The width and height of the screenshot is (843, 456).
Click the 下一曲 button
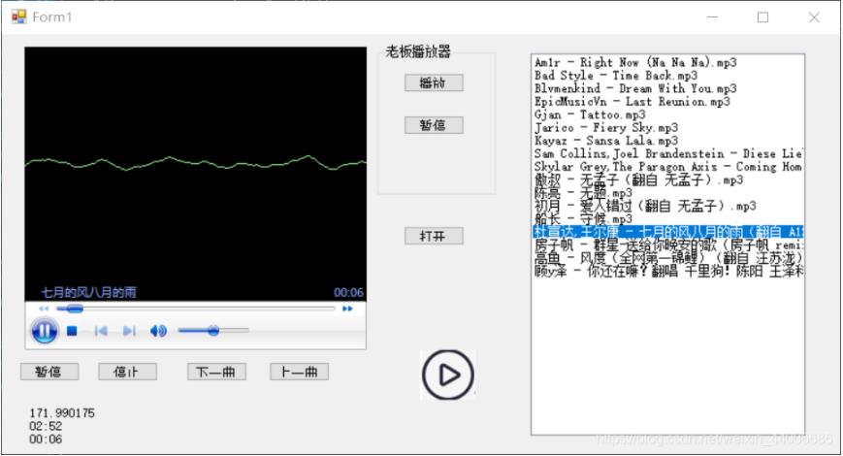[x=216, y=372]
